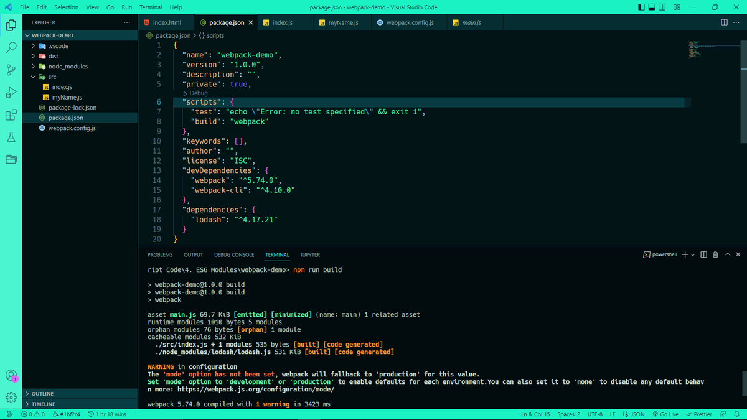Split the terminal pane
This screenshot has height=420, width=747.
coord(703,254)
